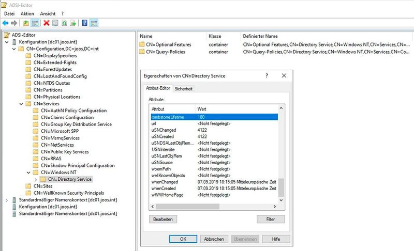Click folder icon next to CN=Sites
Screen dimensions: 414x251
coord(28,186)
